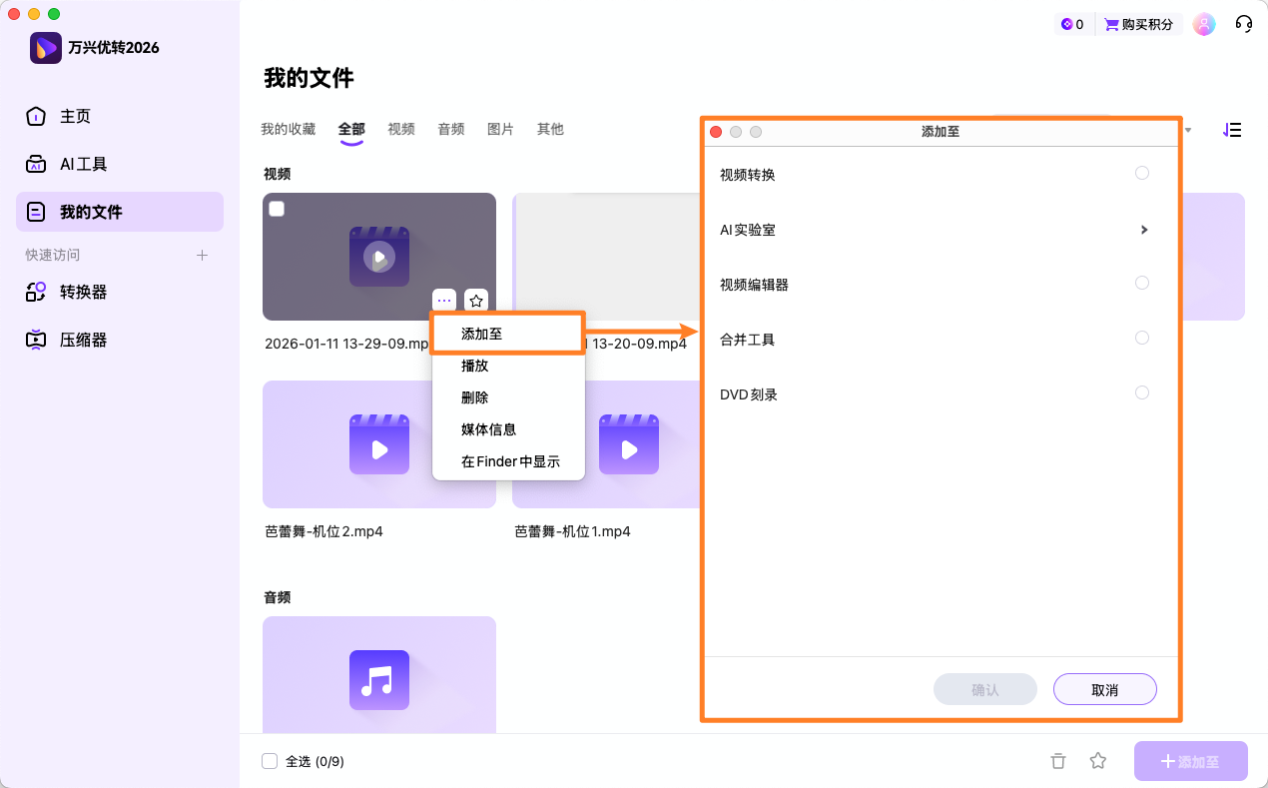Open the 芭蕾舞-机位1.mp4 thumbnail

pyautogui.click(x=629, y=444)
